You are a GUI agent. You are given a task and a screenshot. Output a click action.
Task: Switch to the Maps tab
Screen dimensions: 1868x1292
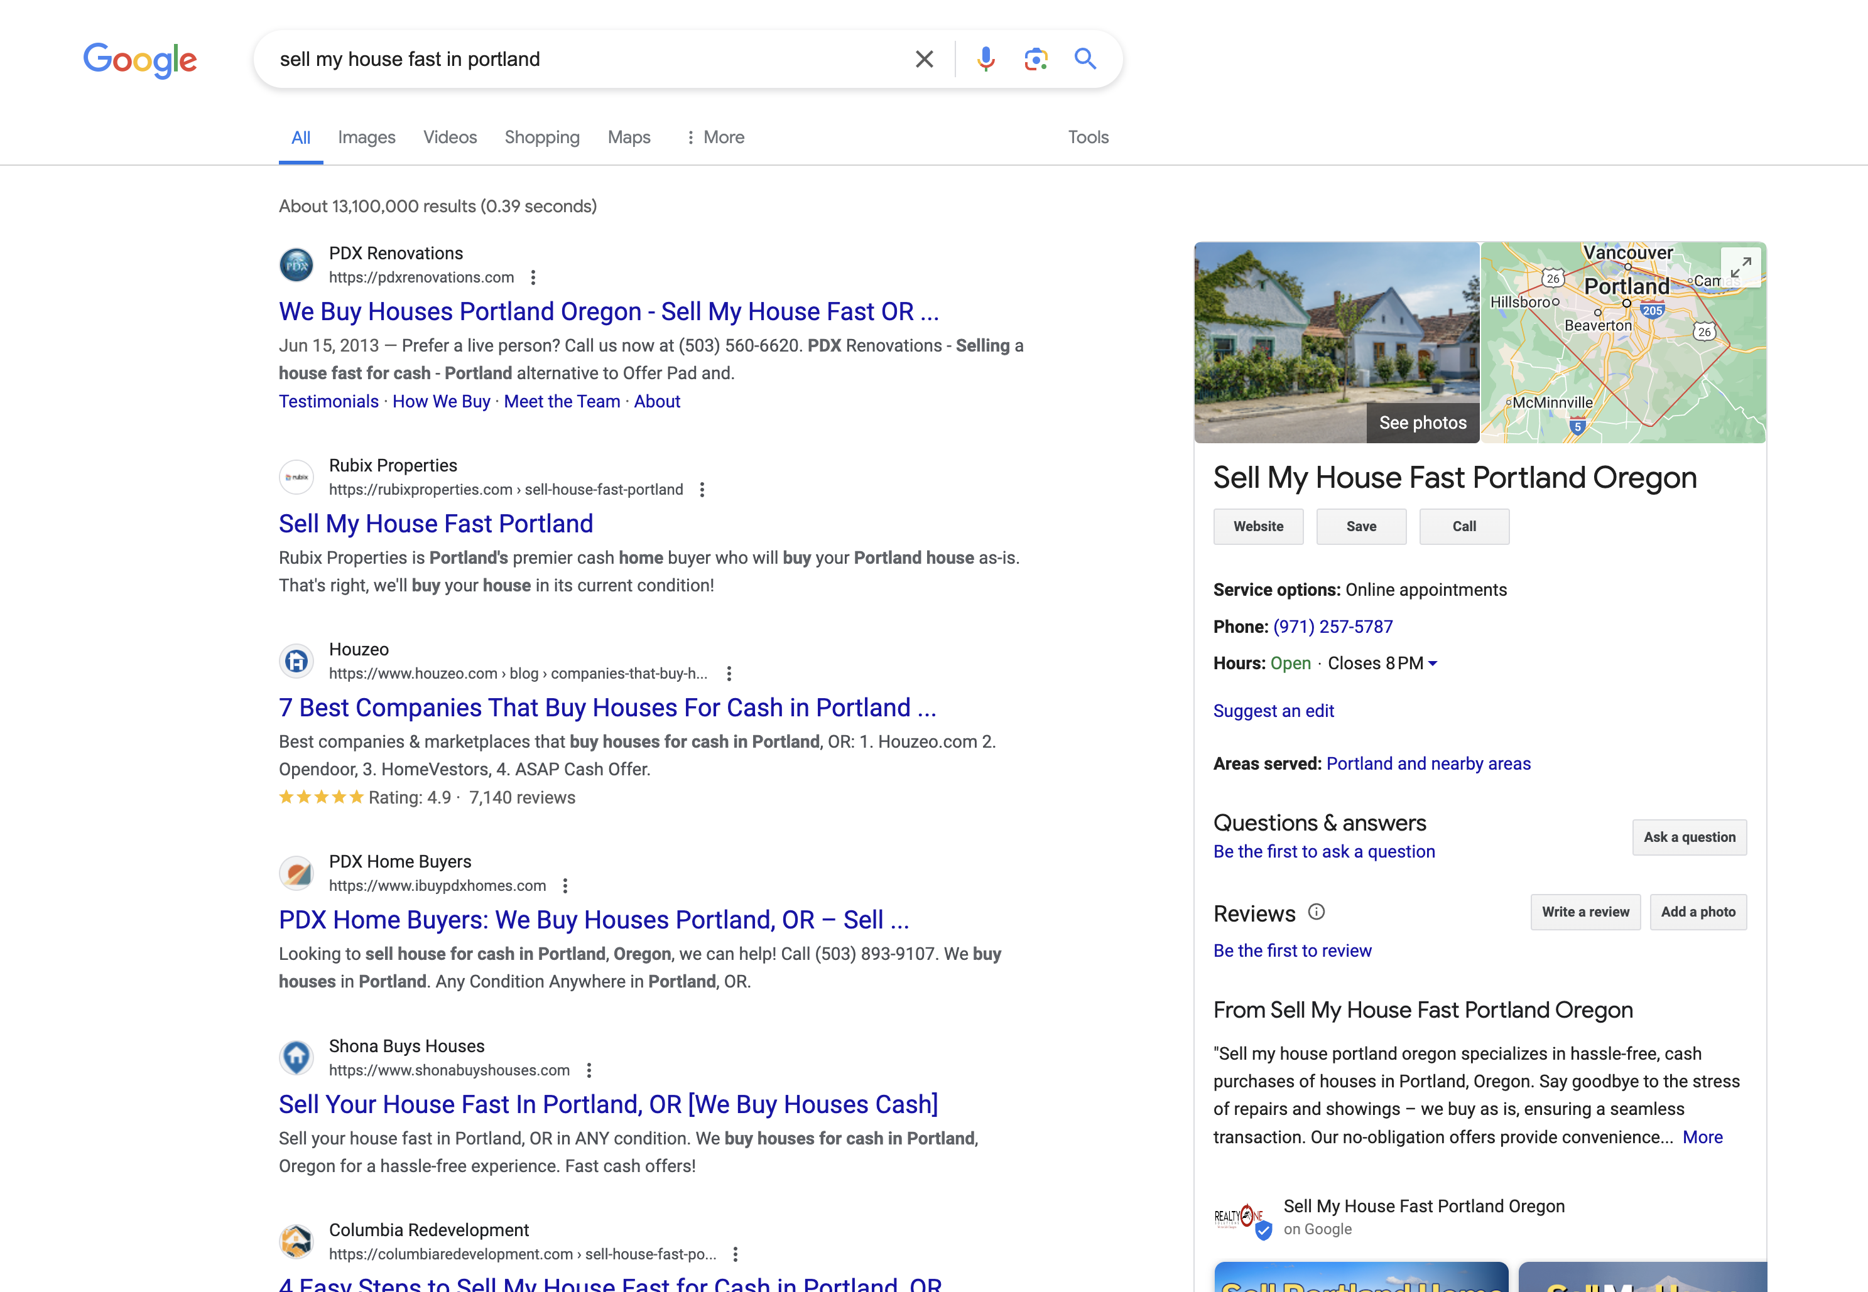628,137
